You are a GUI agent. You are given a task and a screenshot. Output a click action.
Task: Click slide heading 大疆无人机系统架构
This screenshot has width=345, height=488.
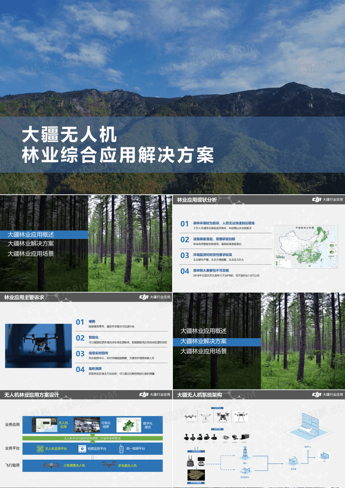[x=200, y=395]
